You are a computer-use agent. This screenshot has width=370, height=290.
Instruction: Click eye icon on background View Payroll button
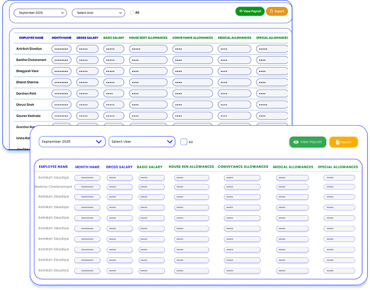(241, 11)
